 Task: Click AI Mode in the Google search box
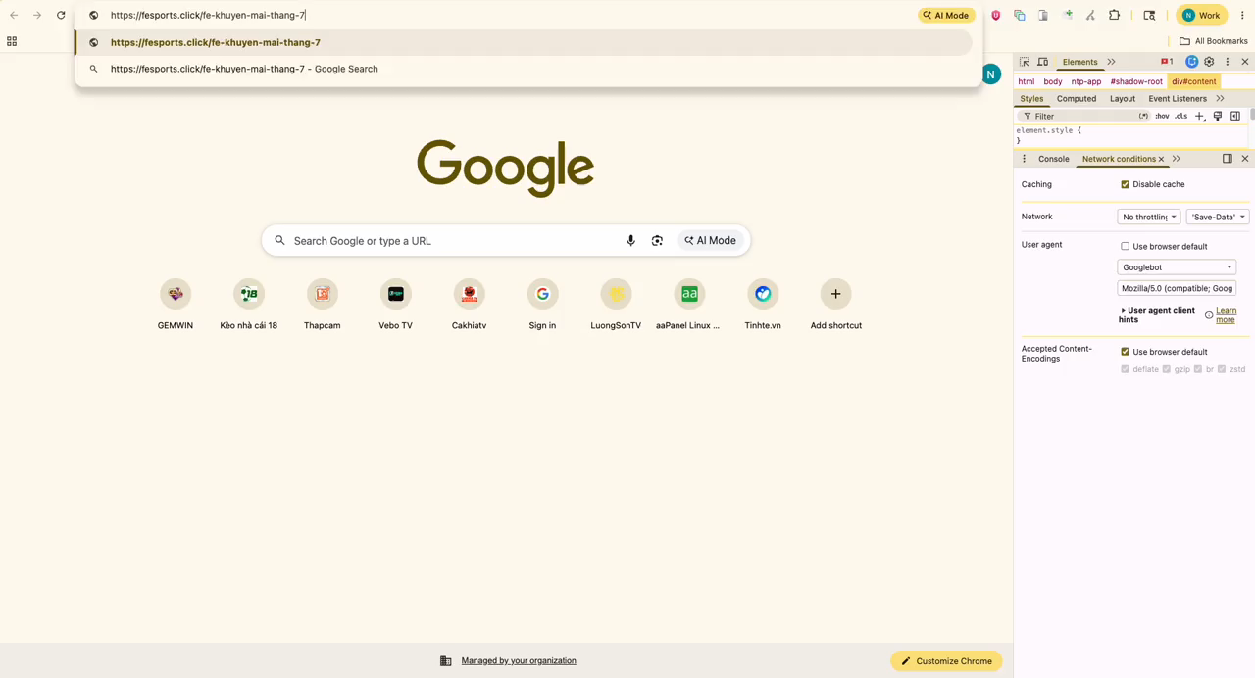711,240
